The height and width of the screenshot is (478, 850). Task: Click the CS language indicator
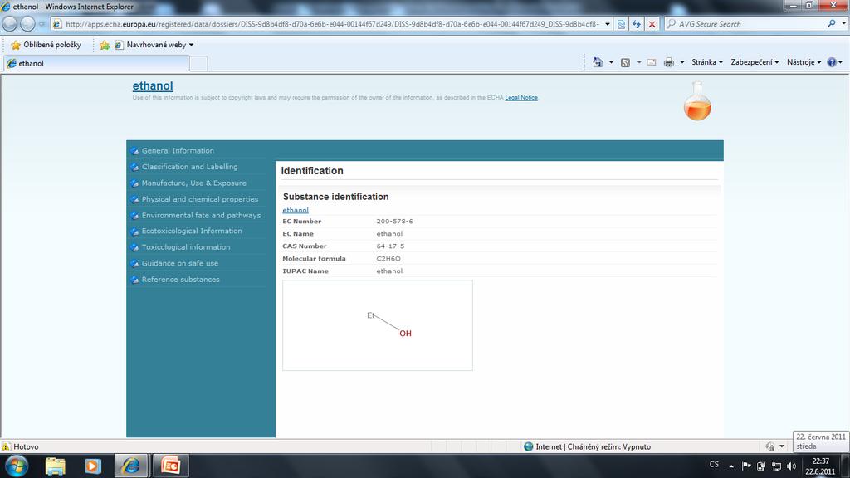tap(714, 465)
